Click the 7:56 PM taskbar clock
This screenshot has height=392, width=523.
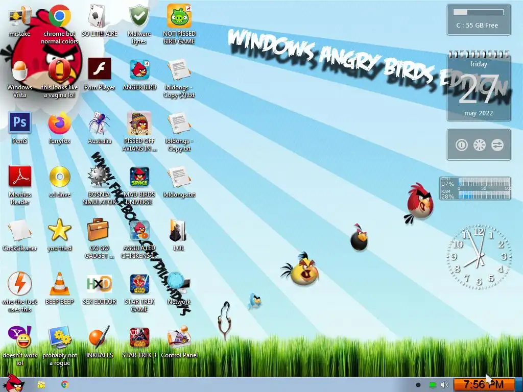(484, 385)
